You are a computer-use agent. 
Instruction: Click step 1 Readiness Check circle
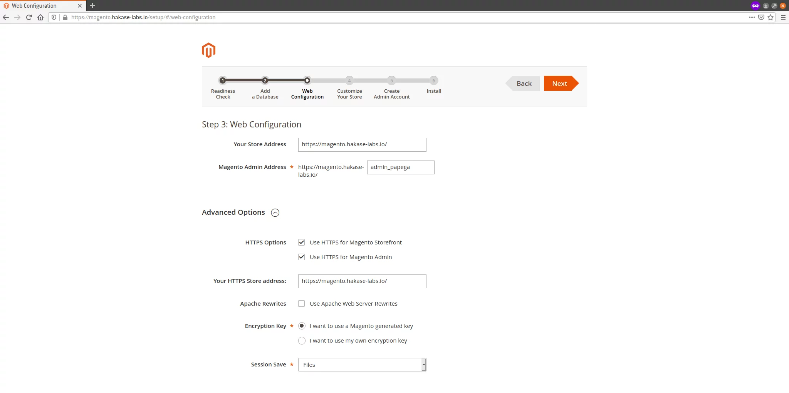coord(223,80)
